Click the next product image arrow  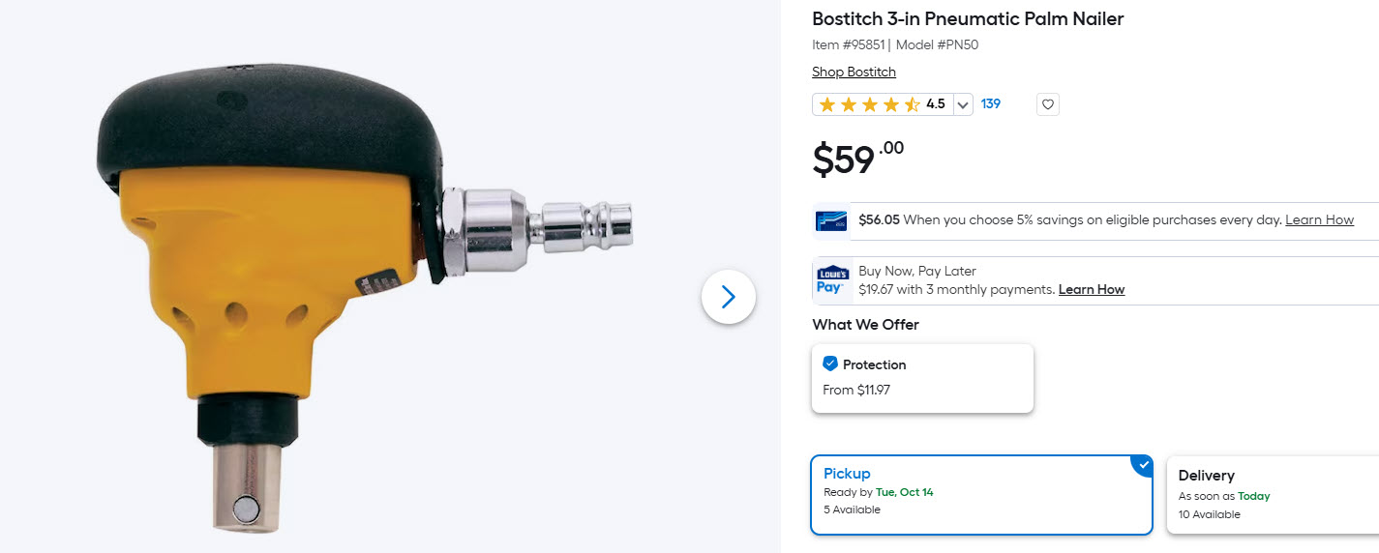[x=728, y=297]
